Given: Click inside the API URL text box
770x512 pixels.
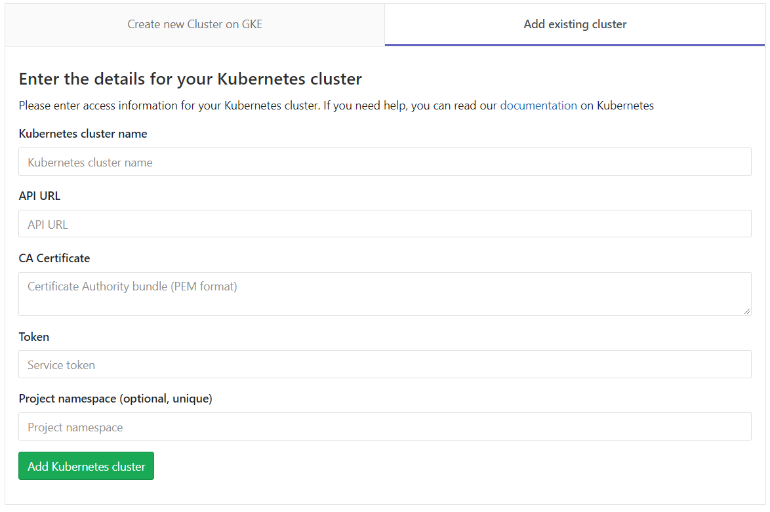Looking at the screenshot, I should [x=384, y=224].
